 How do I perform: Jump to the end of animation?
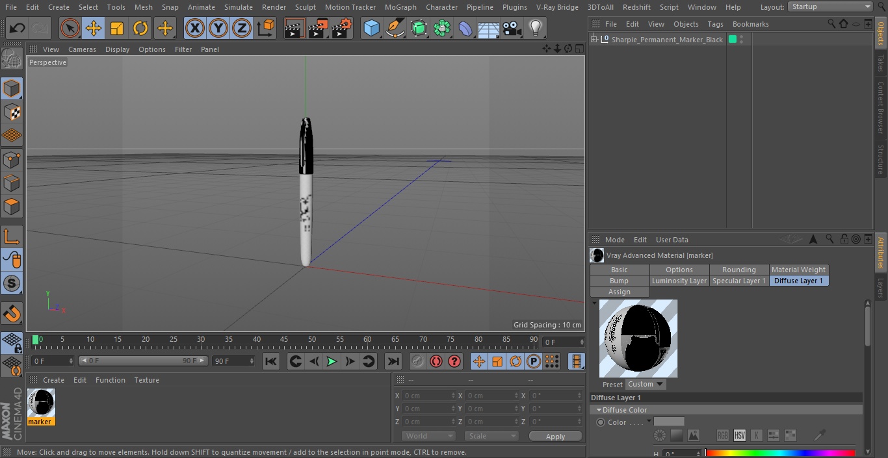click(393, 361)
